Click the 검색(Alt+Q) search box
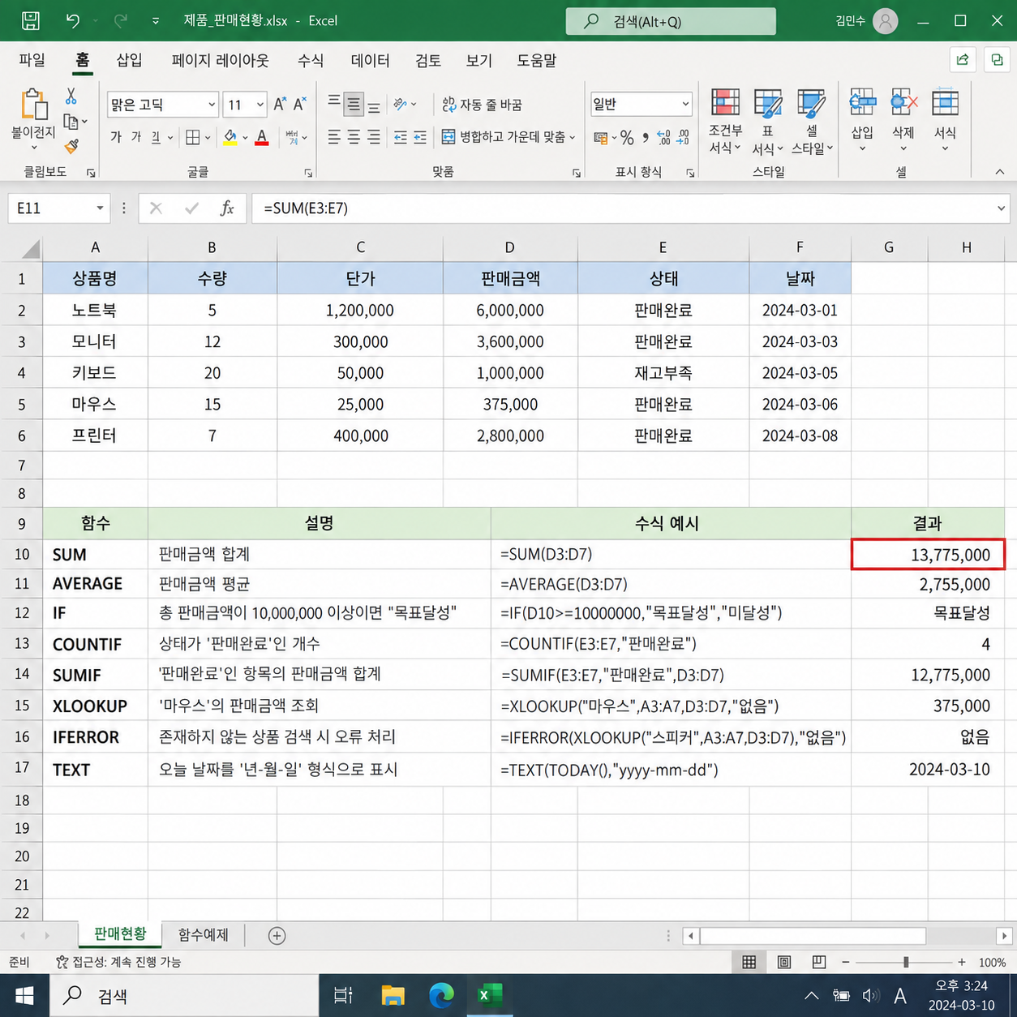 [671, 21]
